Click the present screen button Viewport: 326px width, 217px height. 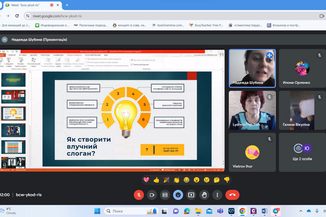(191, 195)
